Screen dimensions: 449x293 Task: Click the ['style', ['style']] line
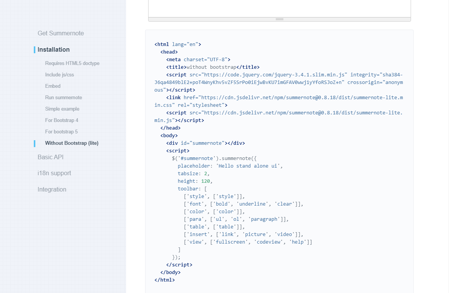click(214, 196)
